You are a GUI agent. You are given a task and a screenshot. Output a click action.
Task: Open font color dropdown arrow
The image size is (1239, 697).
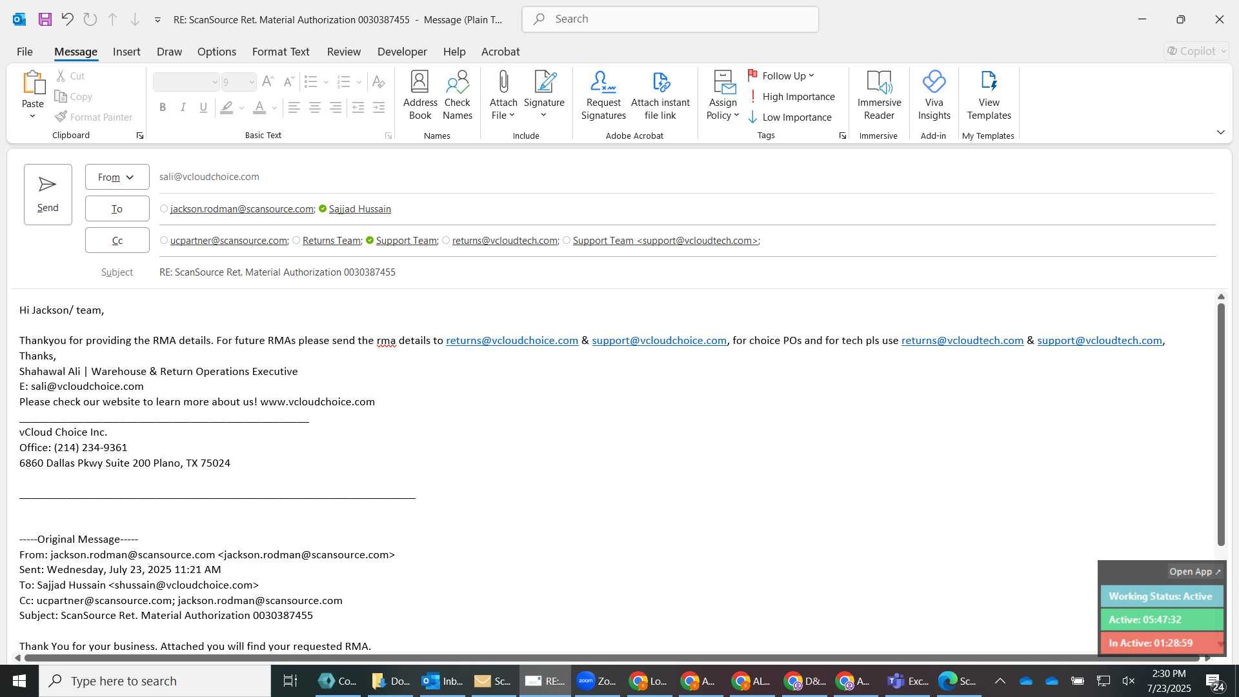(x=274, y=108)
